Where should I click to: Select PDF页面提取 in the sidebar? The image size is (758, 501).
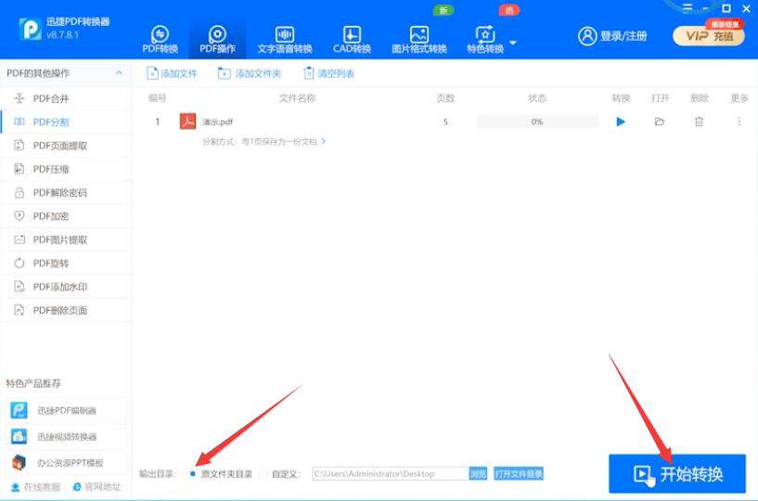click(66, 146)
